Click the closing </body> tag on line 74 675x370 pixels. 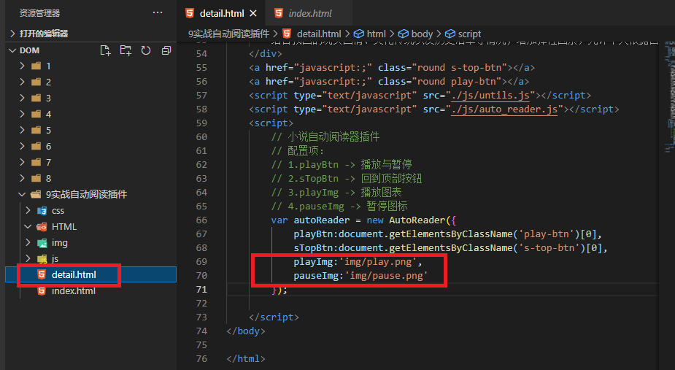coord(246,331)
